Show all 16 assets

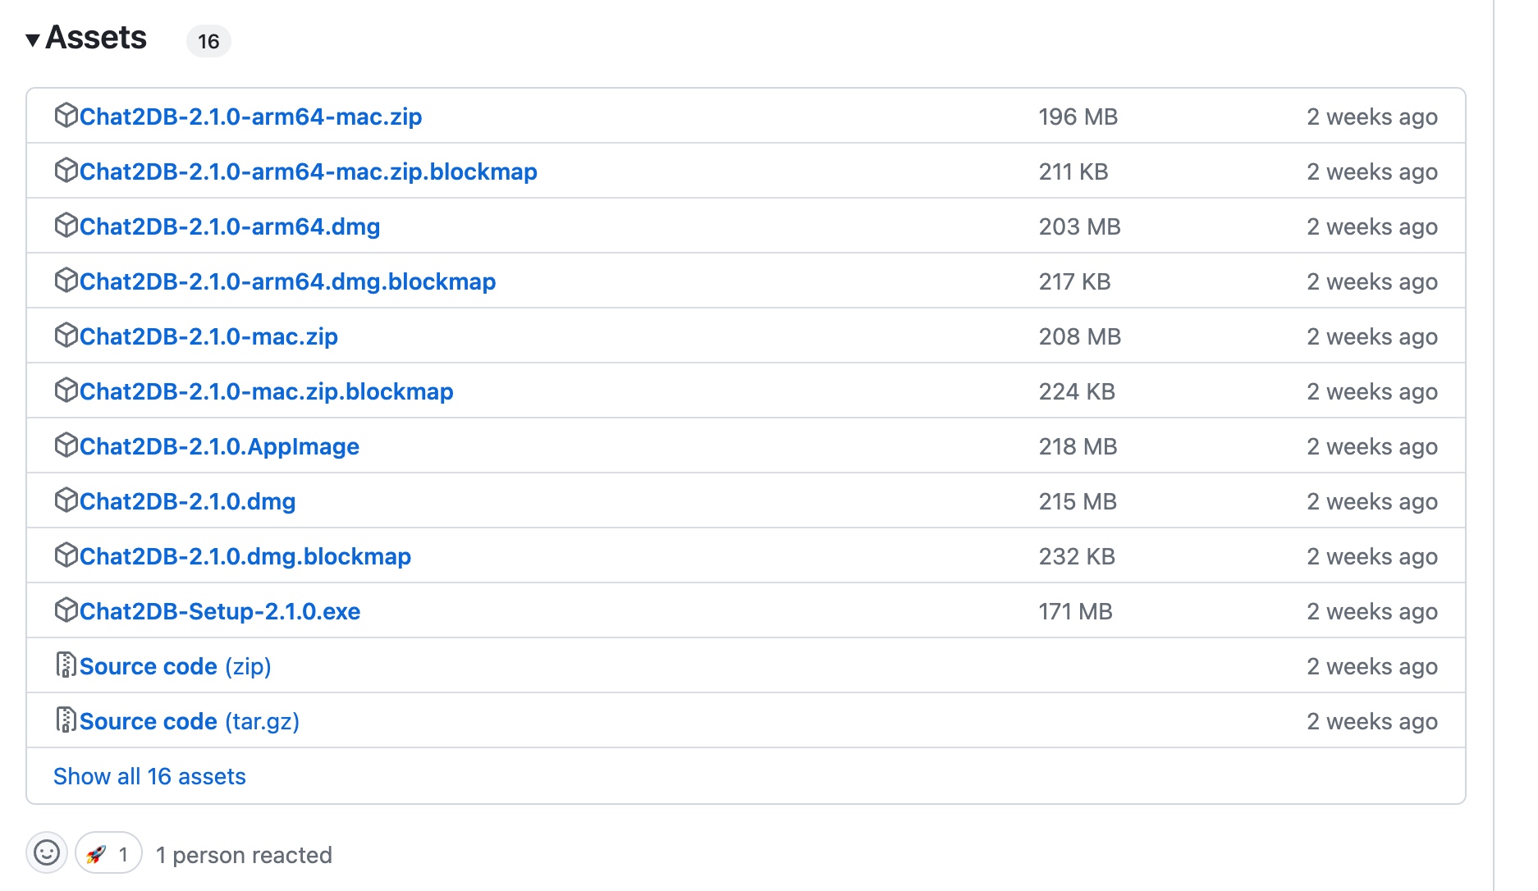click(x=149, y=776)
